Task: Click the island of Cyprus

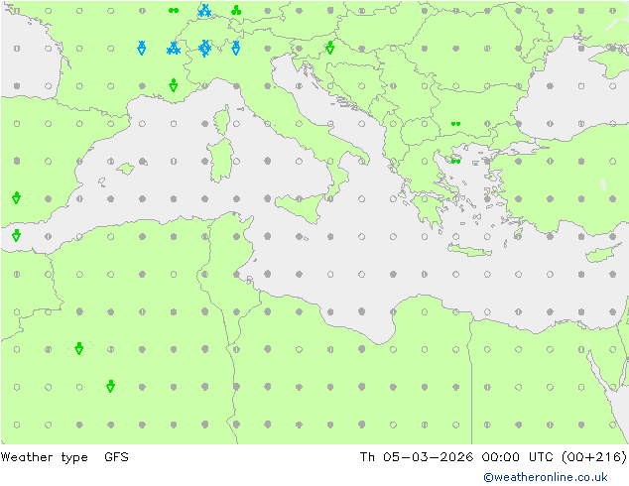Action: pos(600,254)
